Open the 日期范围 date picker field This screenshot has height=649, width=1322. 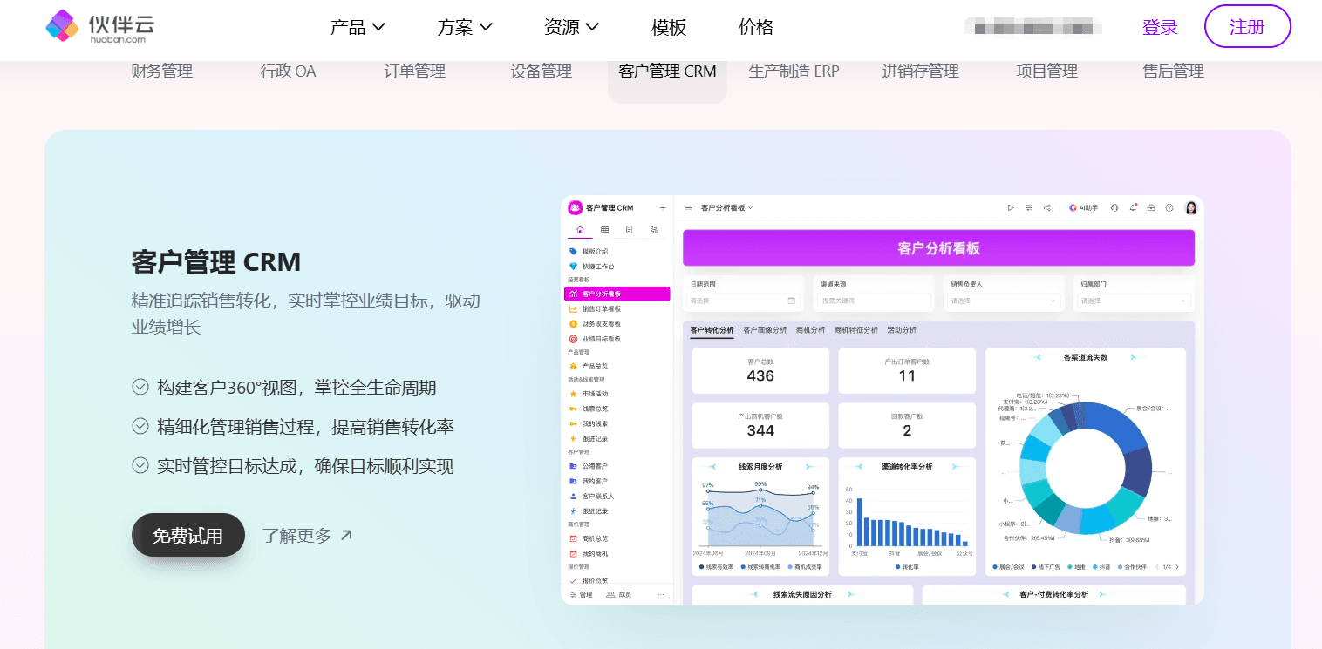[743, 301]
